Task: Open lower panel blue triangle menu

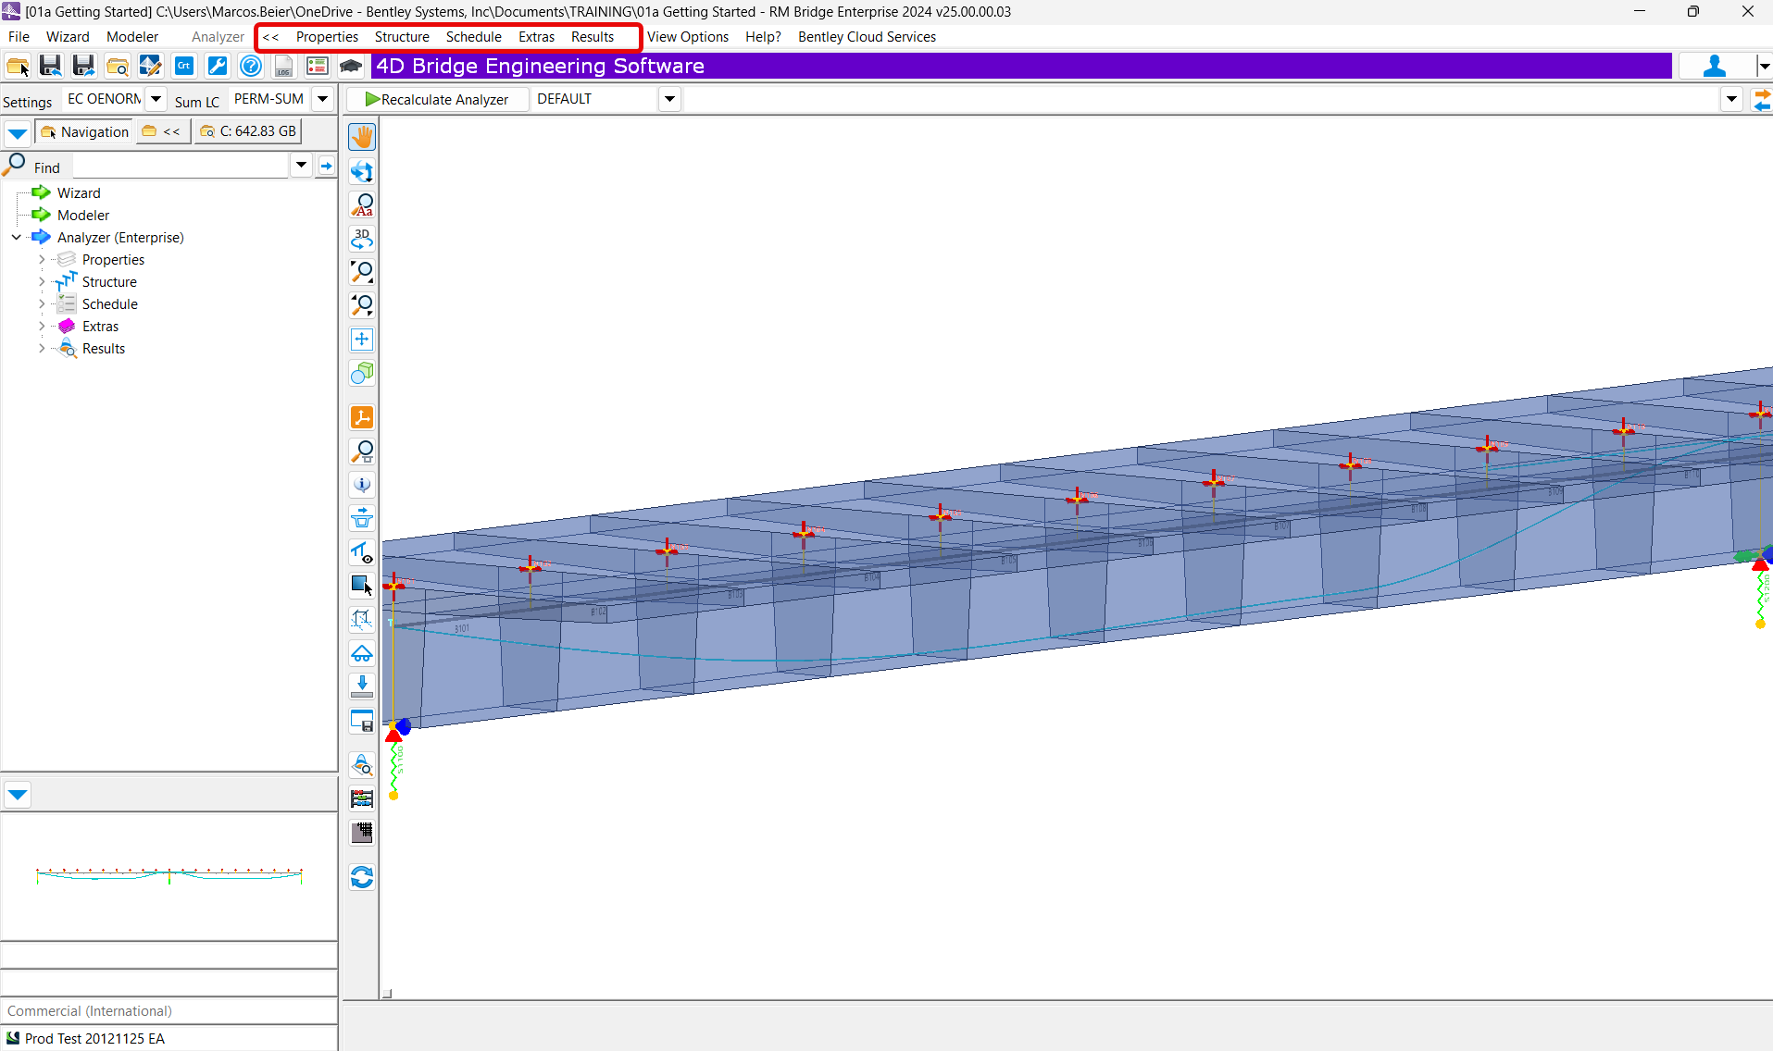Action: [x=18, y=795]
